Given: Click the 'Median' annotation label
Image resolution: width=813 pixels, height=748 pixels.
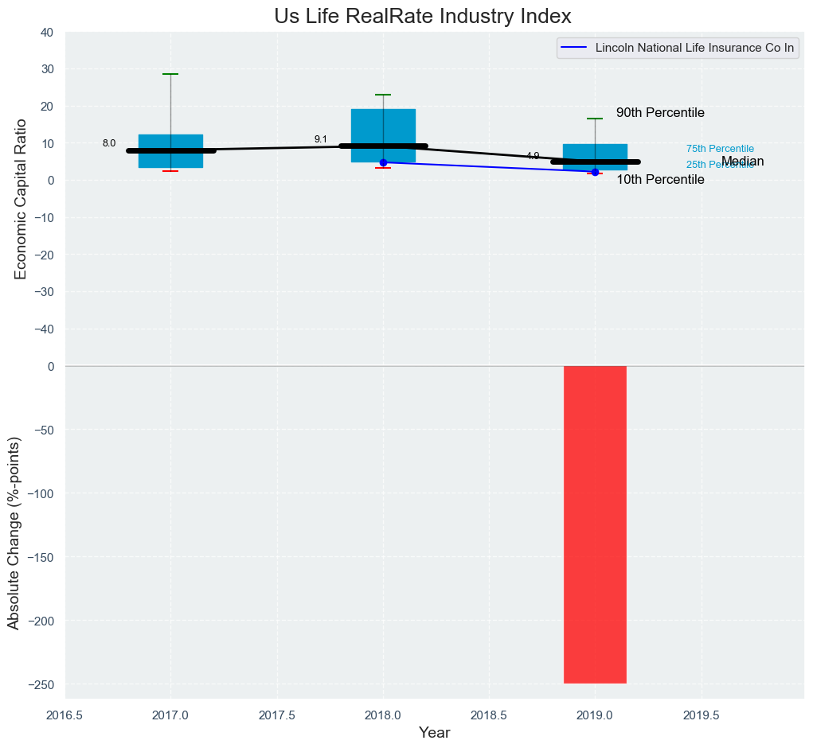Looking at the screenshot, I should pyautogui.click(x=742, y=162).
